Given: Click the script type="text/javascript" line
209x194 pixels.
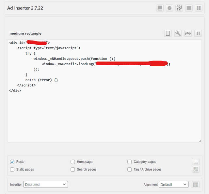Looking at the screenshot, I should point(49,48).
